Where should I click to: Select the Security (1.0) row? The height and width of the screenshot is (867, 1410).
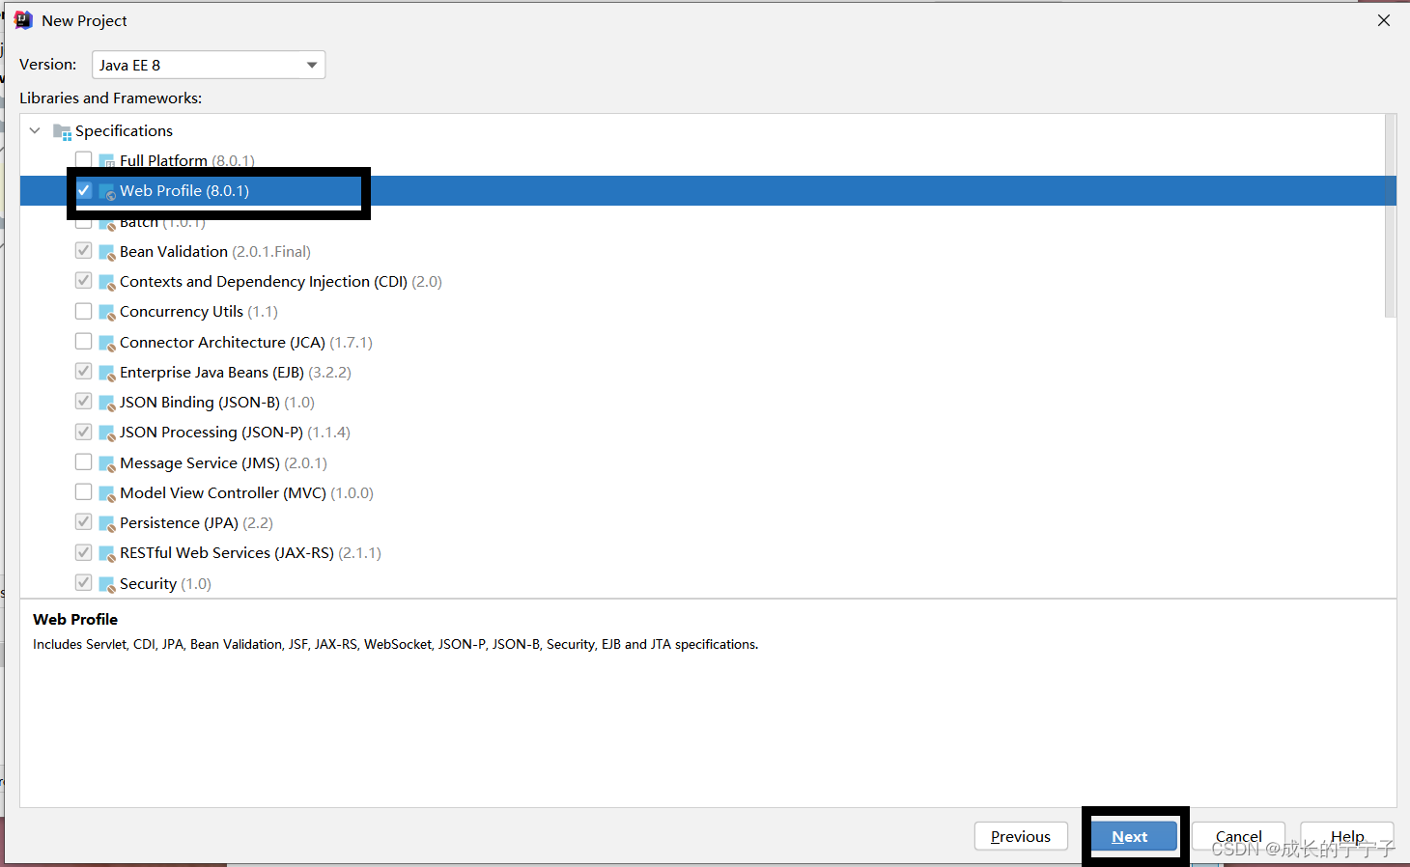[708, 583]
